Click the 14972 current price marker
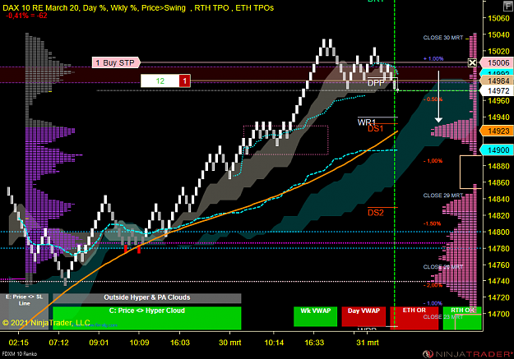This screenshot has height=359, width=514. [497, 90]
